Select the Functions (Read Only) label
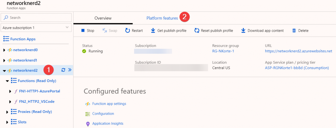The height and width of the screenshot is (128, 336). tap(37, 81)
